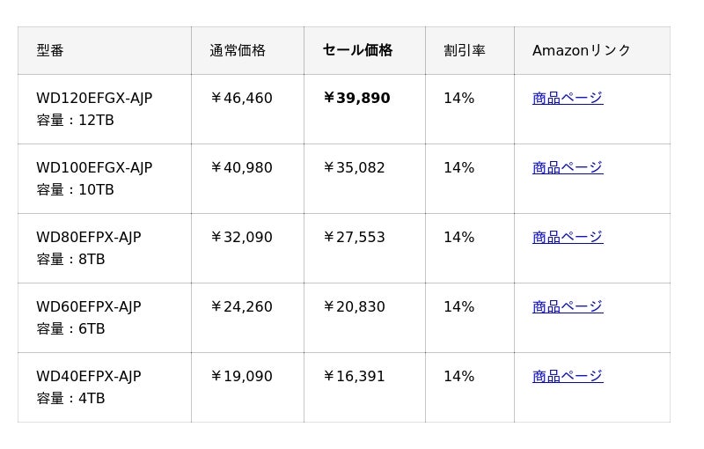Click the bold ¥39,890 sale price
Screen dimensions: 704x449
pos(356,98)
